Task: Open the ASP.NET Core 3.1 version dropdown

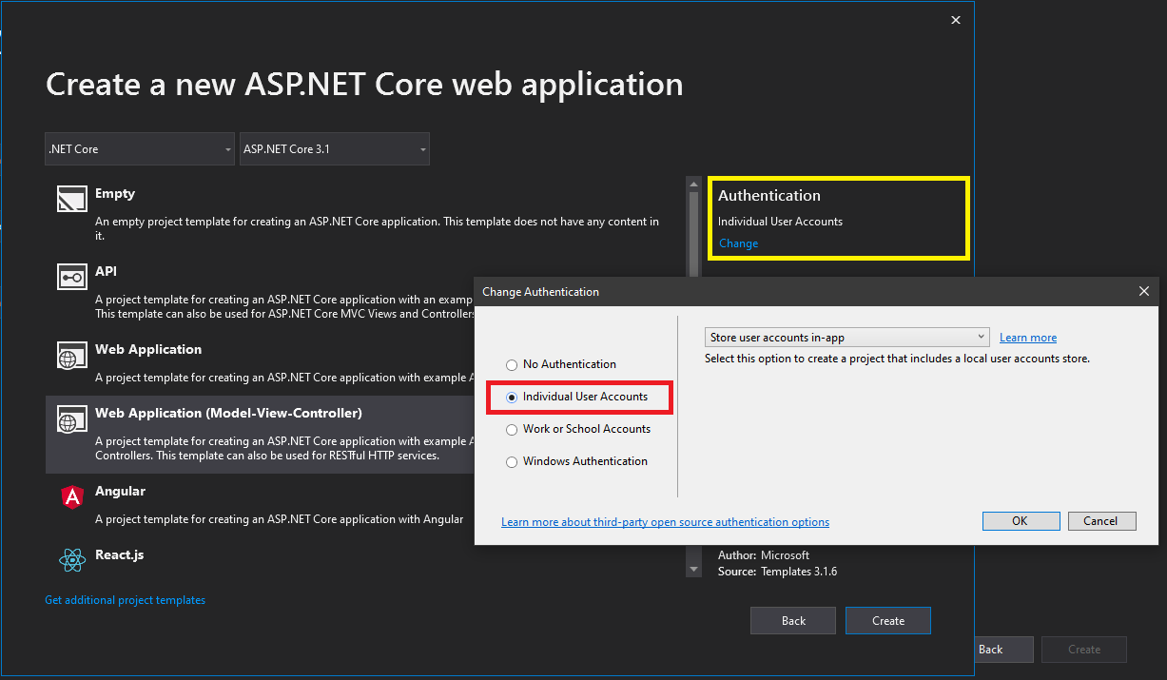Action: 335,149
